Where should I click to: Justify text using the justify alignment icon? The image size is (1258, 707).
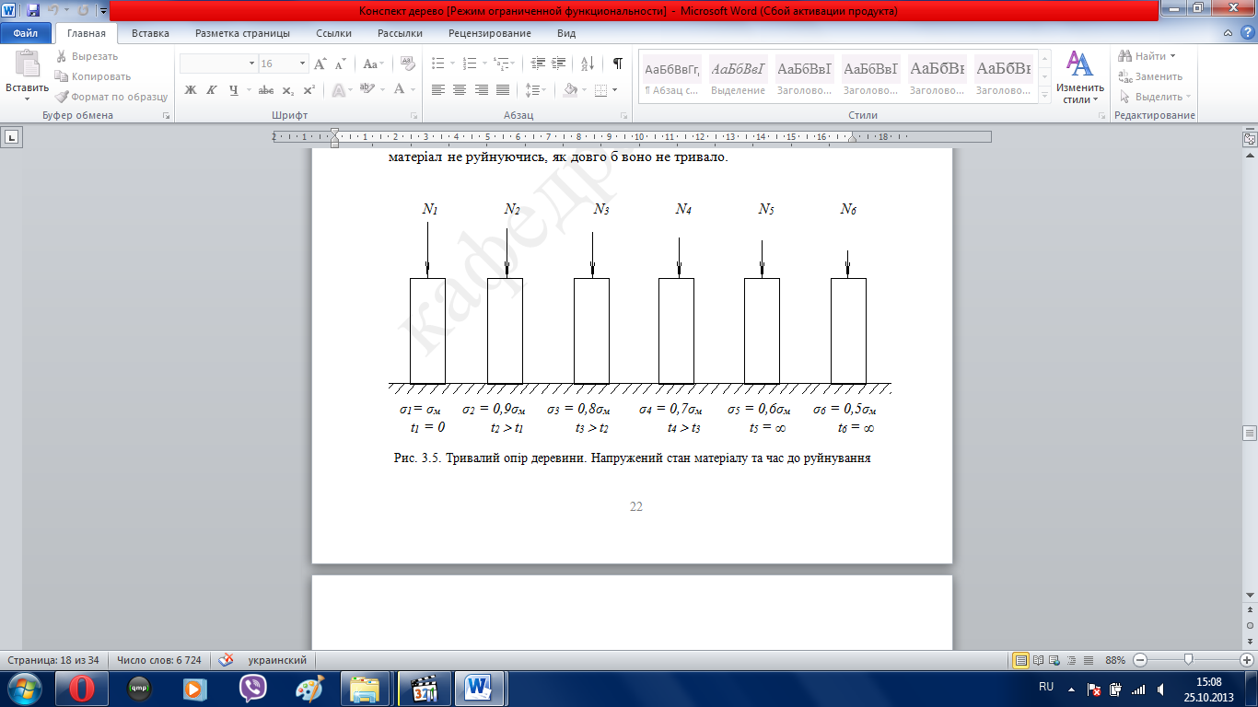[502, 90]
